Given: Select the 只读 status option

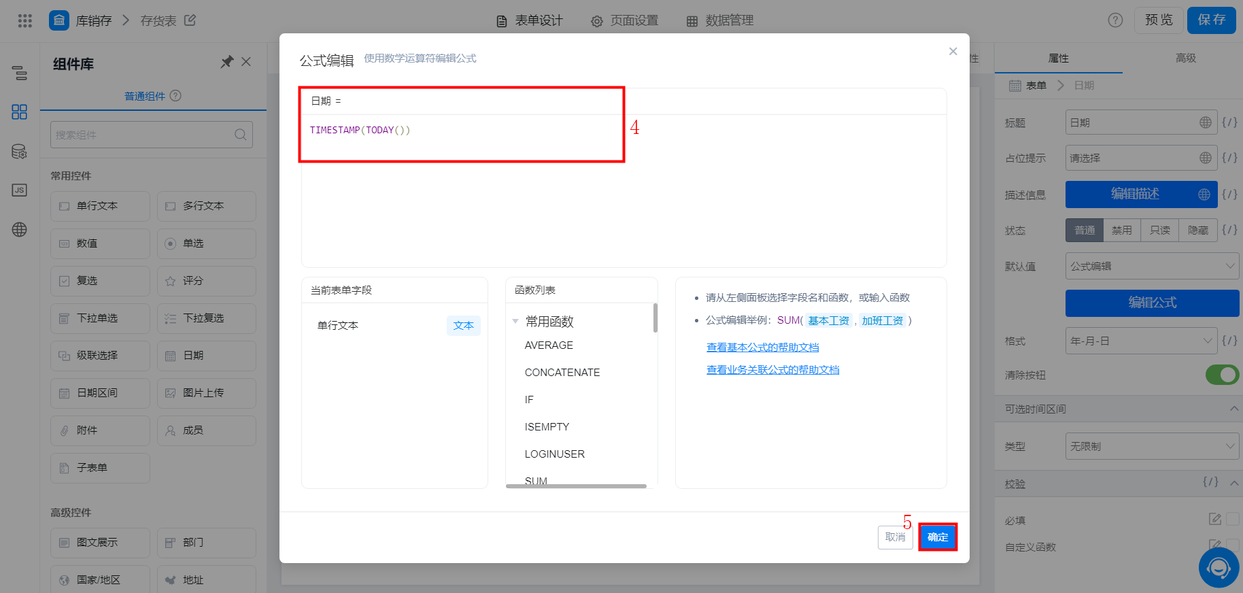Looking at the screenshot, I should click(1160, 231).
